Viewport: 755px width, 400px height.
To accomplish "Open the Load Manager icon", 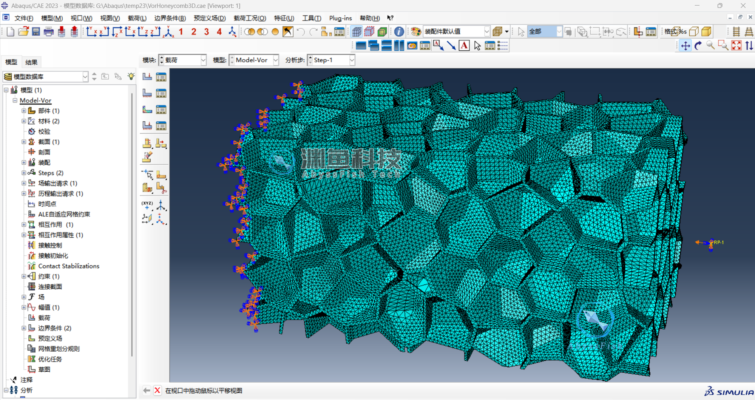I will tap(161, 77).
